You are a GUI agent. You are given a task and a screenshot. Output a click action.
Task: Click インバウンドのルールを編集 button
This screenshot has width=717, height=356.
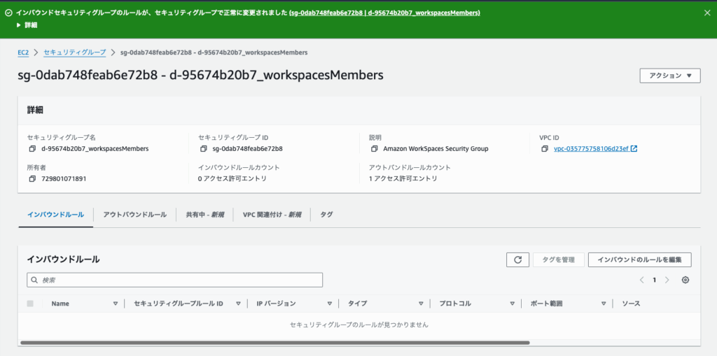639,259
